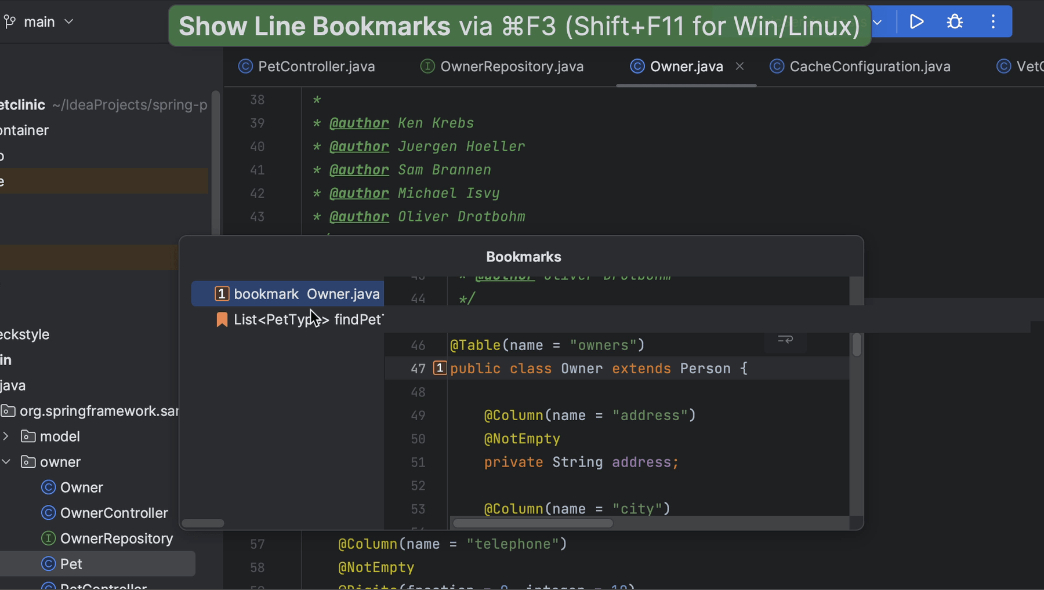Close the Owner.java tab
Image resolution: width=1044 pixels, height=590 pixels.
point(740,66)
